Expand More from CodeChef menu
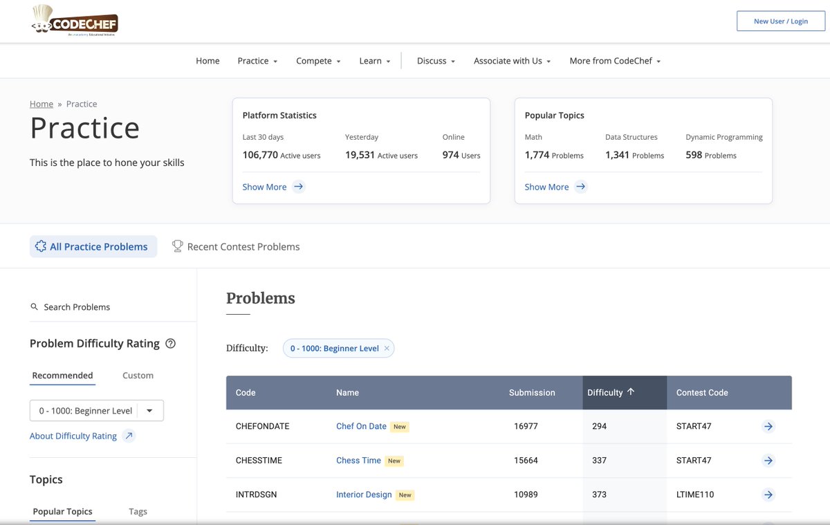This screenshot has height=525, width=830. pyautogui.click(x=615, y=61)
